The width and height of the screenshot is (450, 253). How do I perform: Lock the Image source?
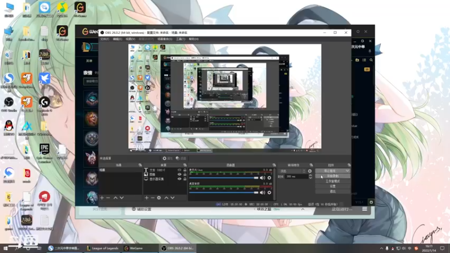click(x=185, y=174)
